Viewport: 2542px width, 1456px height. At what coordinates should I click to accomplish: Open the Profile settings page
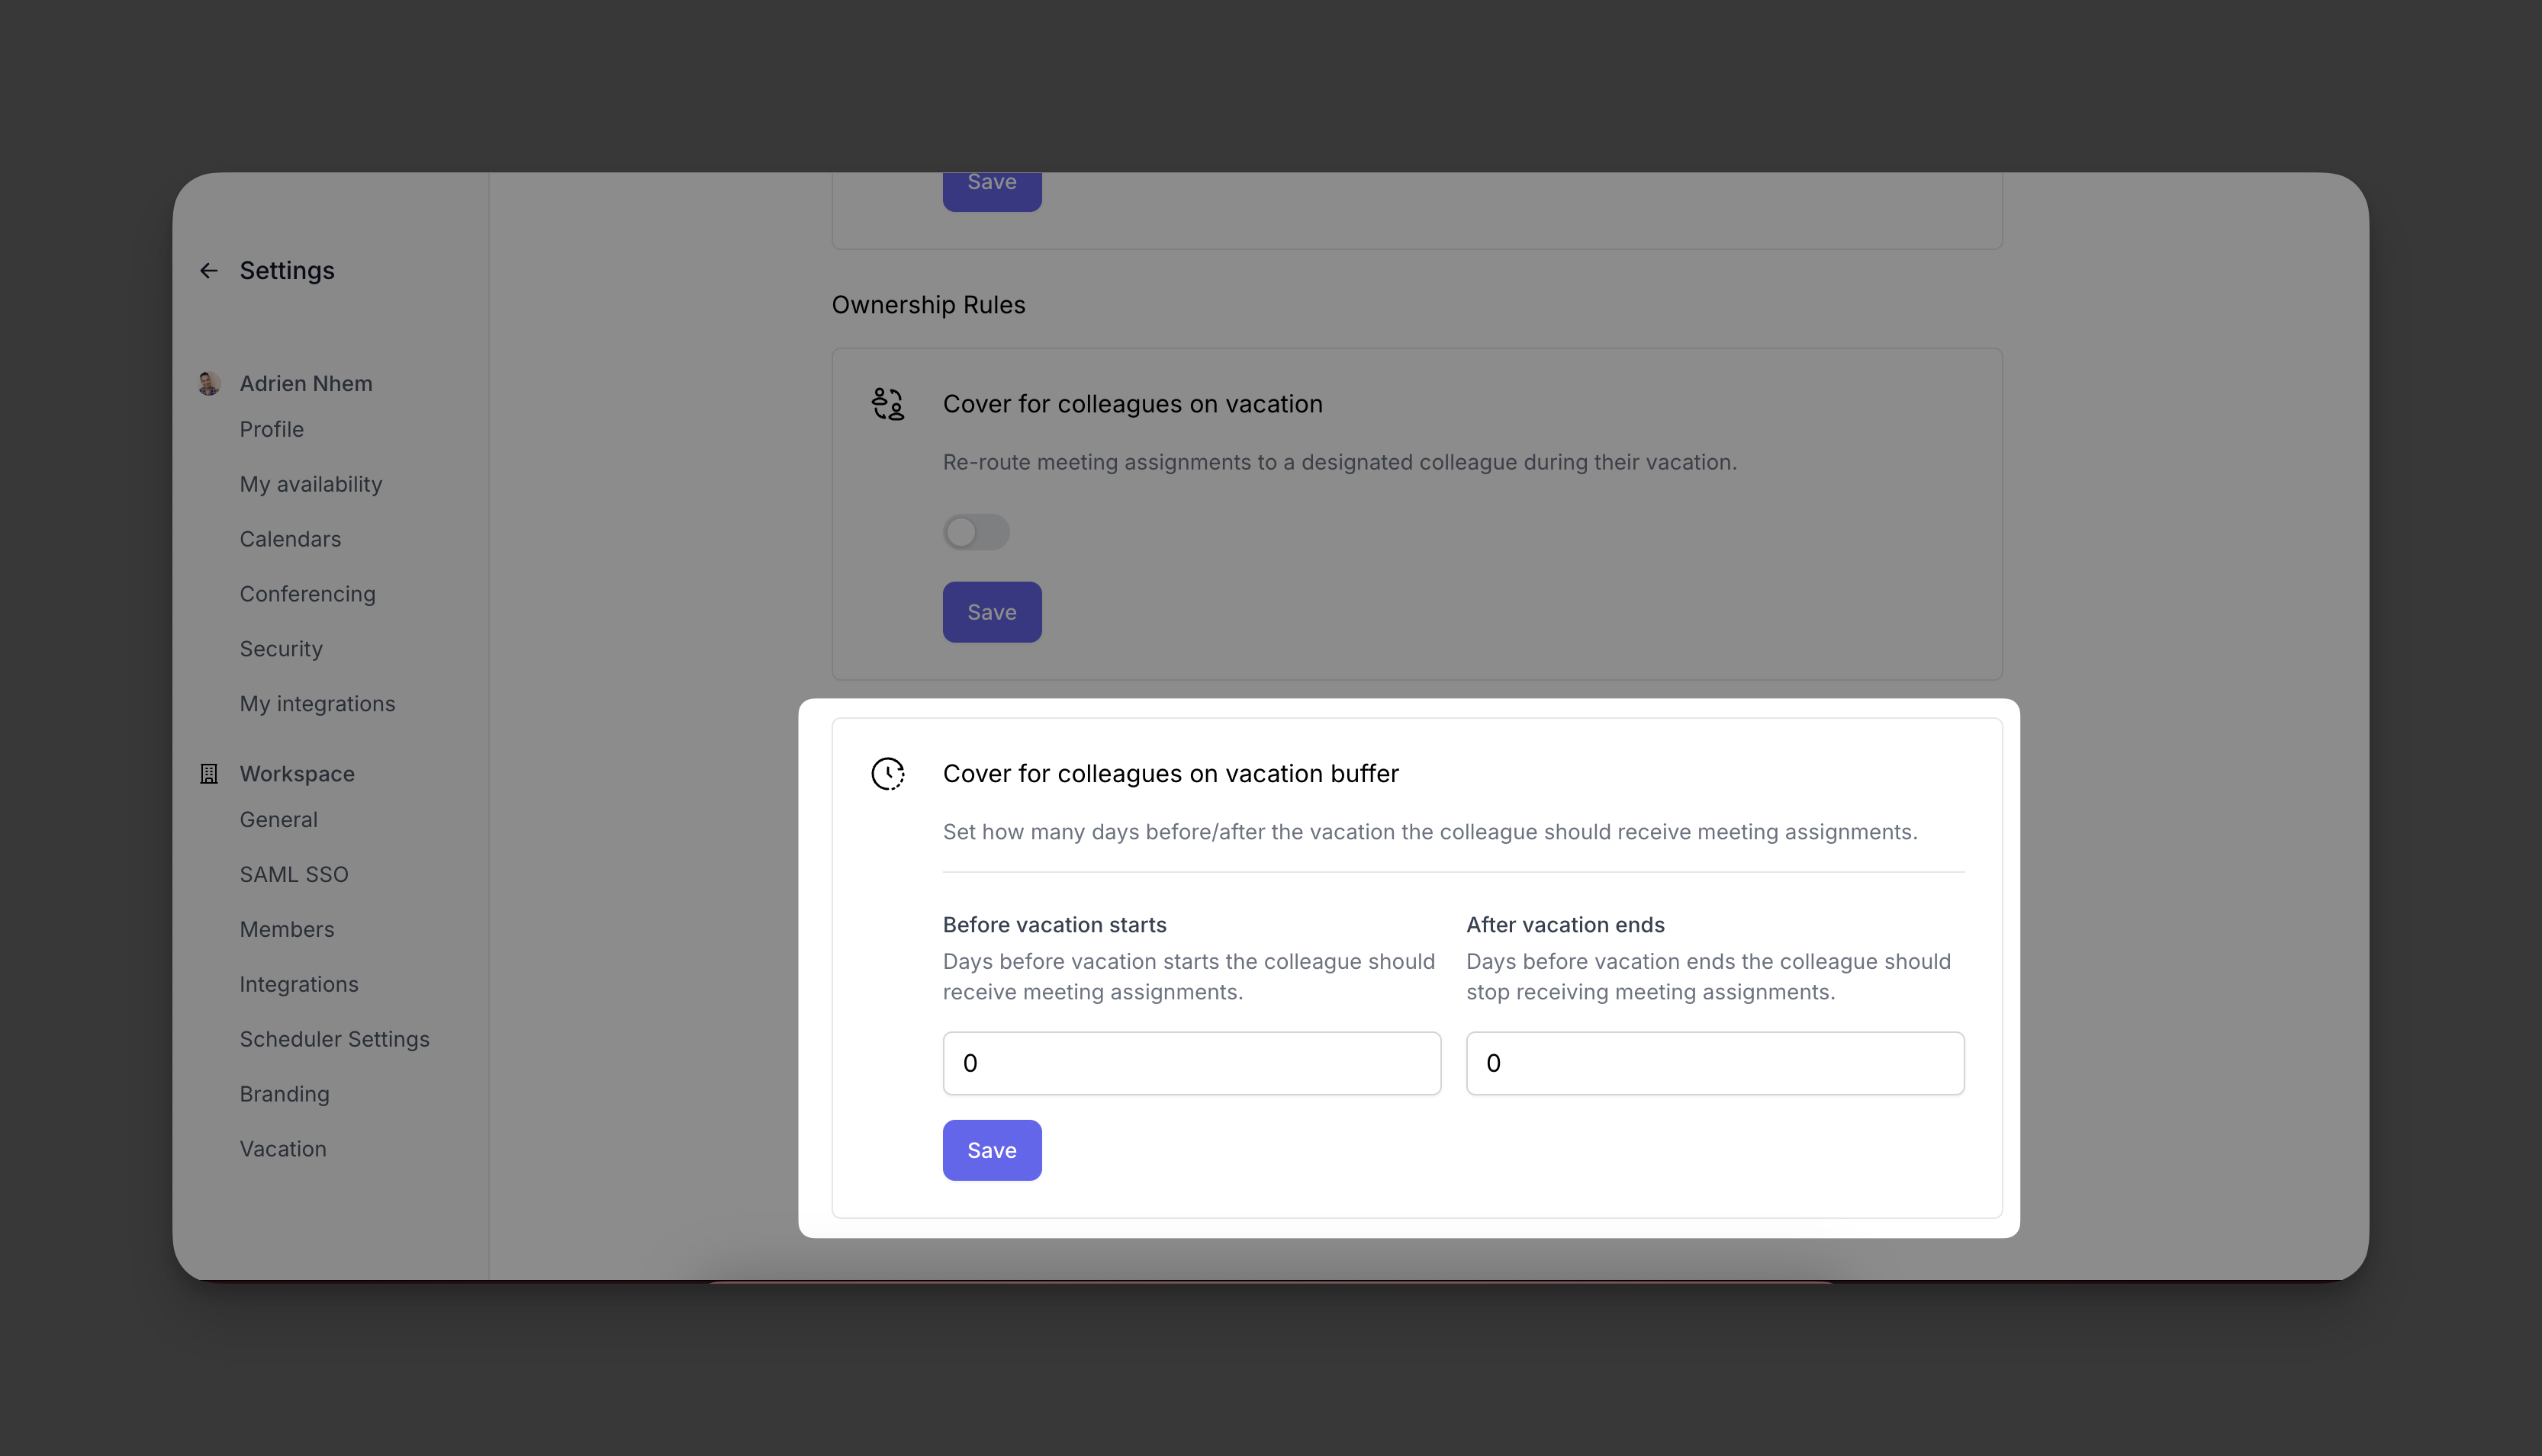click(x=272, y=429)
